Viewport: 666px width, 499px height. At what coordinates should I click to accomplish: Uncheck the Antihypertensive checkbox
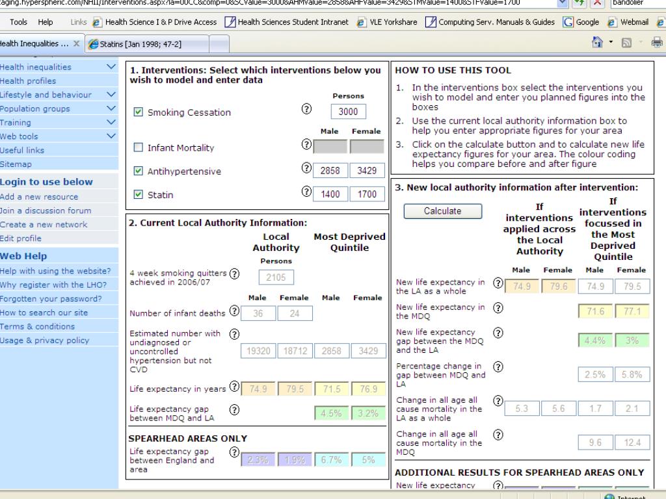point(138,171)
